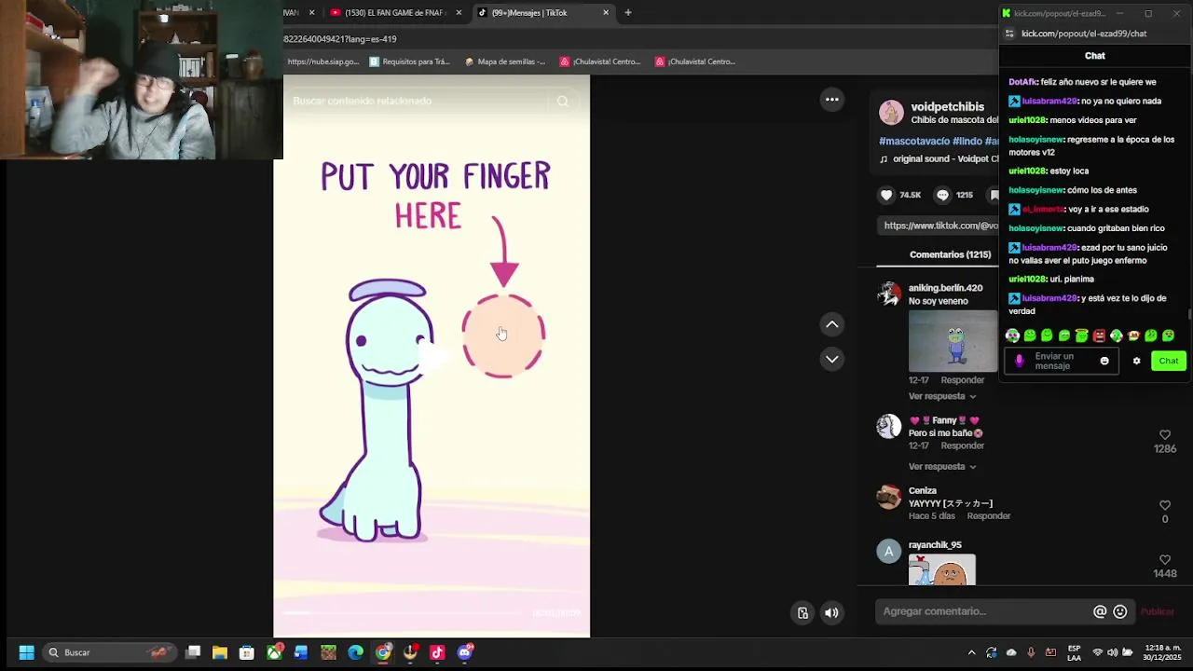1193x671 pixels.
Task: Open Microsoft Store from the taskbar
Action: (x=247, y=652)
